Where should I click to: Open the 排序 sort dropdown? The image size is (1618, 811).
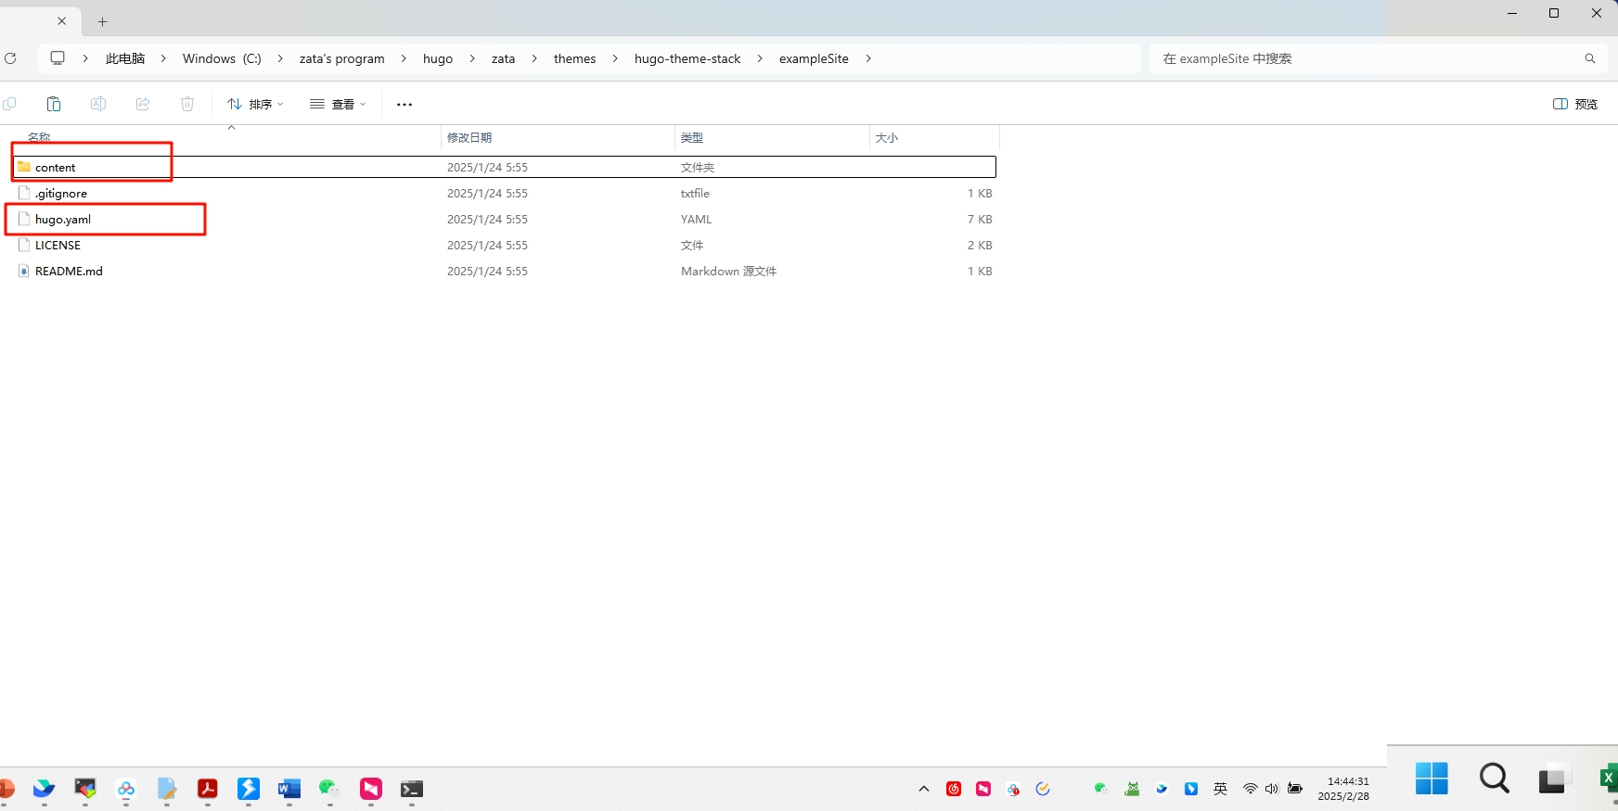click(255, 104)
